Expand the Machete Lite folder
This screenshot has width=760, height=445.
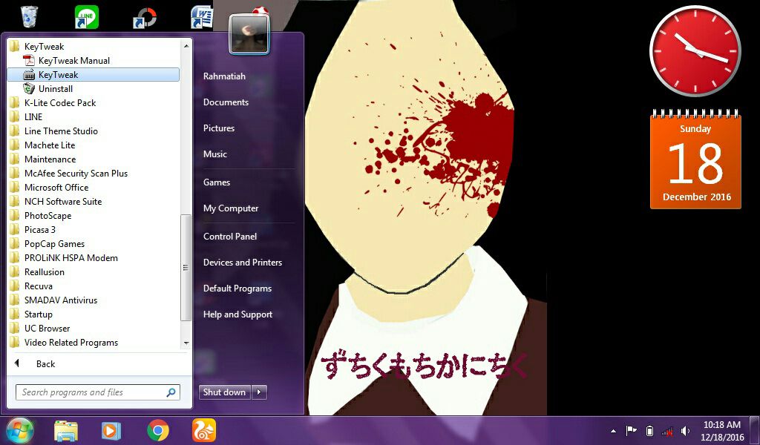click(50, 145)
